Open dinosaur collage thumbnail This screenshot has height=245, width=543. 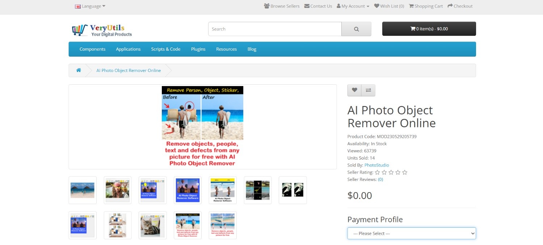(x=258, y=190)
